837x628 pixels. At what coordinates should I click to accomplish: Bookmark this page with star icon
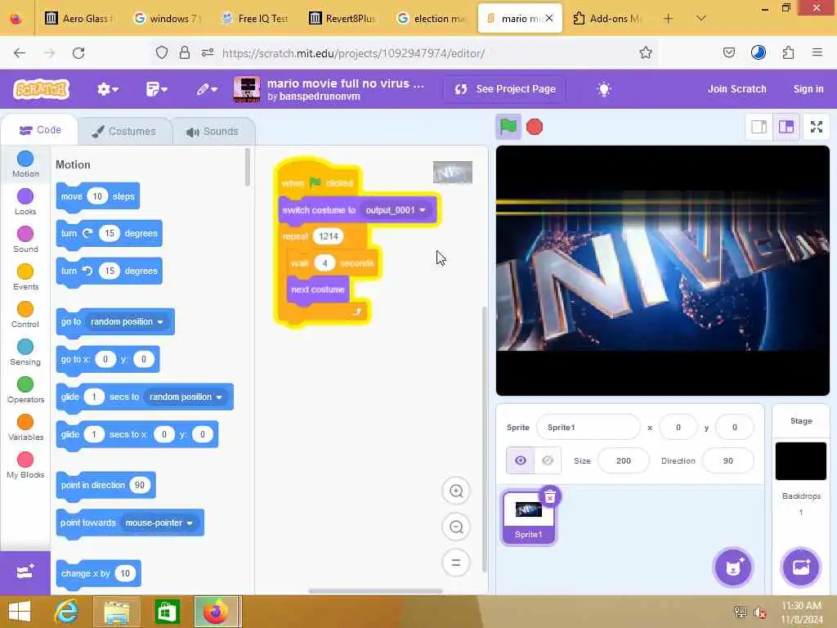tap(646, 53)
